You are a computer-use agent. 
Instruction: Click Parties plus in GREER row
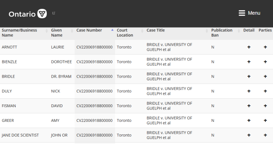point(265,120)
